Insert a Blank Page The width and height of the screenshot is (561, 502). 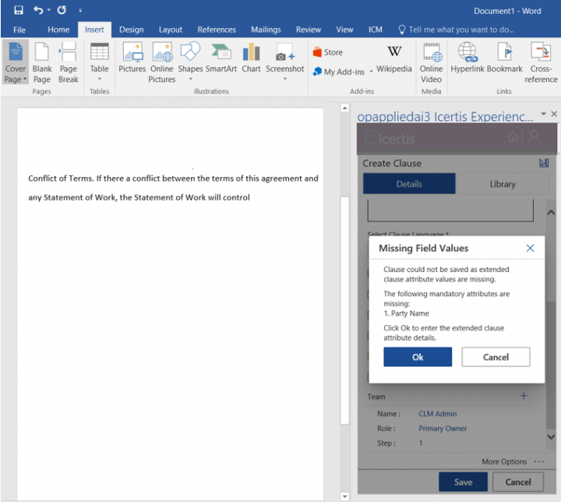(x=42, y=62)
